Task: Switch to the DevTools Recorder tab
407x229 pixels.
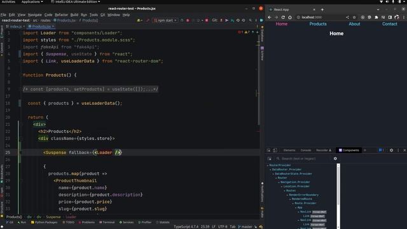Action: [x=324, y=150]
